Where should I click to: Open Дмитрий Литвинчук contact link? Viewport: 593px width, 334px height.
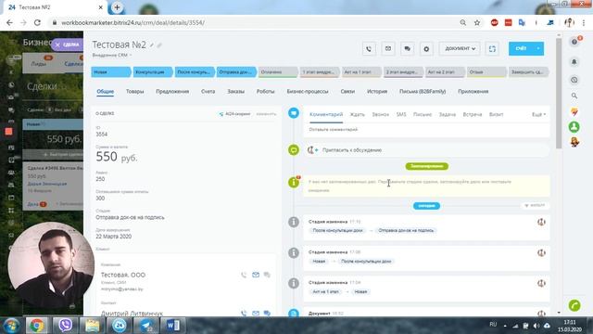click(x=132, y=314)
